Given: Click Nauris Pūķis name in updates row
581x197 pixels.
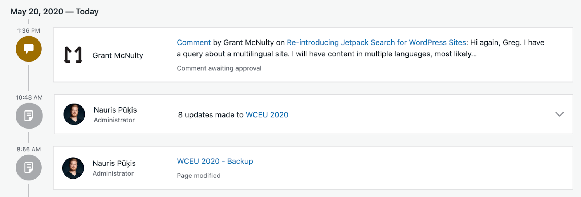Looking at the screenshot, I should 115,110.
